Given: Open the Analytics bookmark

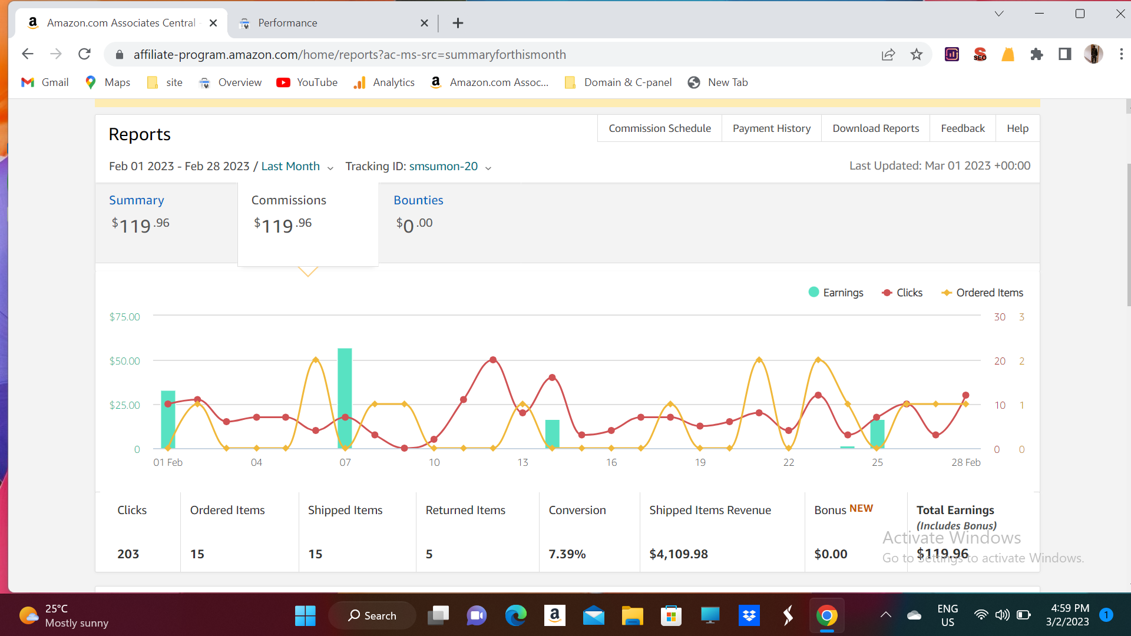Looking at the screenshot, I should pyautogui.click(x=384, y=82).
